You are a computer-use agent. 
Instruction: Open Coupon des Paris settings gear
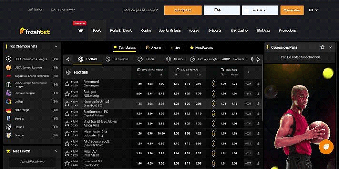(323, 47)
